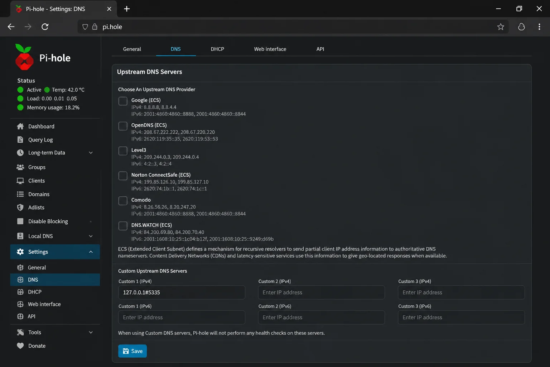Image resolution: width=550 pixels, height=367 pixels.
Task: Open the DHCP settings tab
Action: tap(217, 49)
